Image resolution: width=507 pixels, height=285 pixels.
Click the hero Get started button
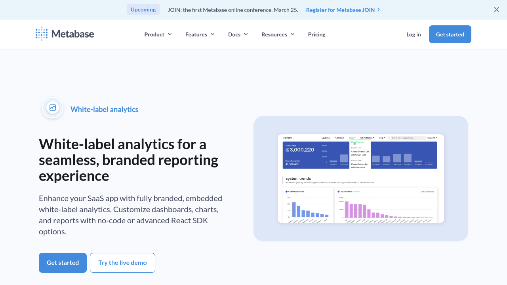[x=63, y=263]
